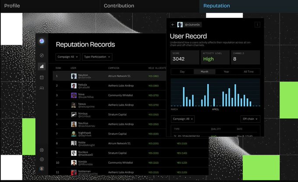Click Community Whitelist in Nova's row

point(121,95)
